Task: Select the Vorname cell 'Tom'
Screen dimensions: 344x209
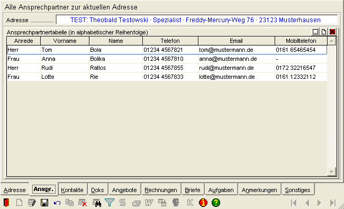Action: click(65, 50)
